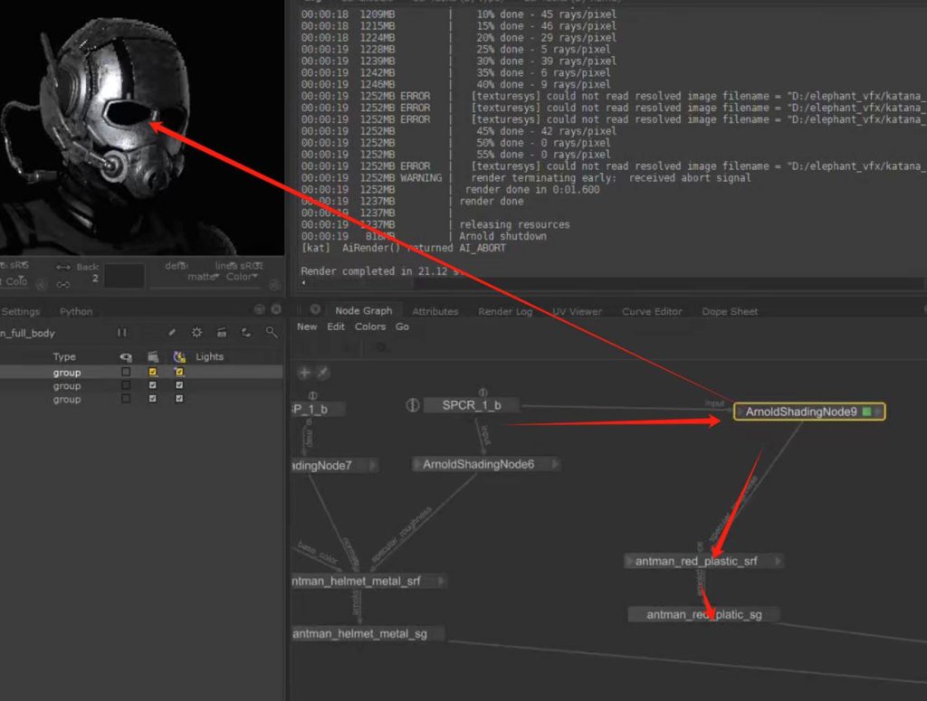Click the pencil edit icon in scene graph toolbar

(172, 333)
